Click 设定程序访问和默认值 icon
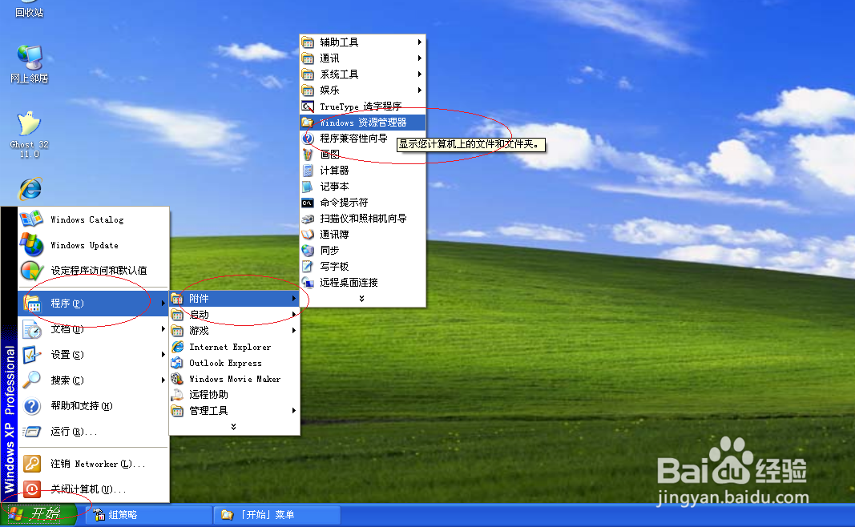 click(x=31, y=271)
